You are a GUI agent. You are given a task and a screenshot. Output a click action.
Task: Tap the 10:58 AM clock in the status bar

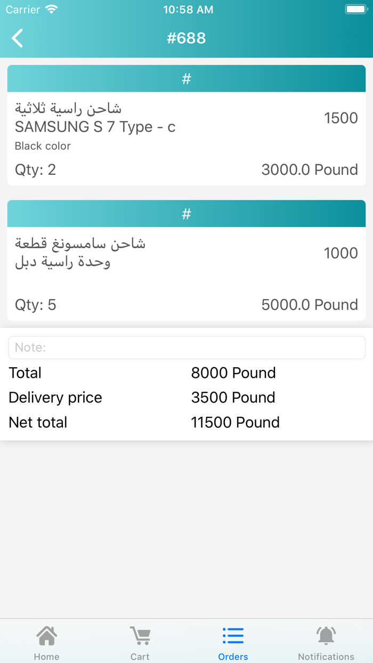tap(188, 9)
